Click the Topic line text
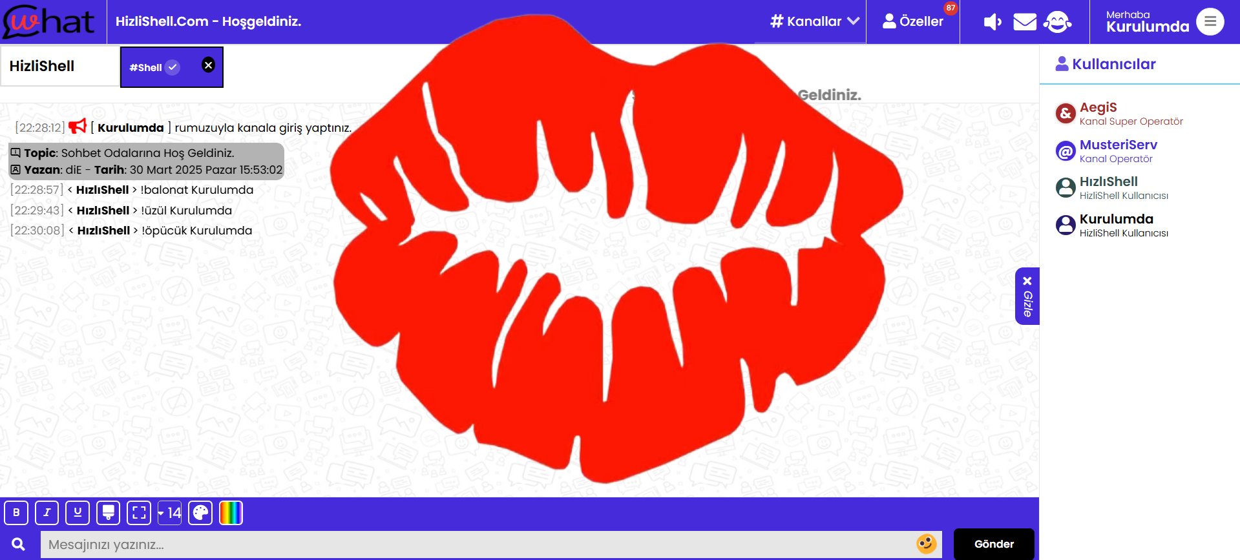 (x=129, y=153)
